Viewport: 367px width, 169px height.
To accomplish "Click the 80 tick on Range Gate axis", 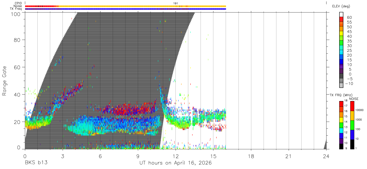I will pos(17,40).
